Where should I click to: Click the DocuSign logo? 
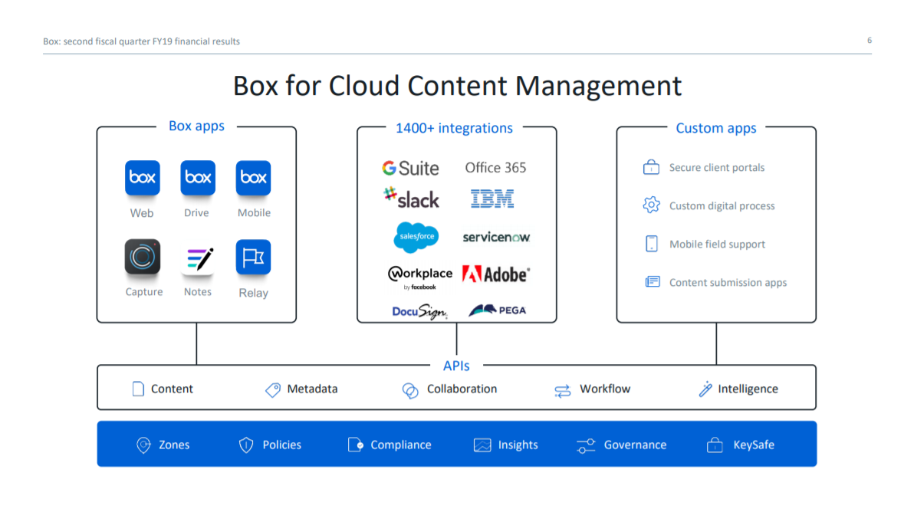419,312
